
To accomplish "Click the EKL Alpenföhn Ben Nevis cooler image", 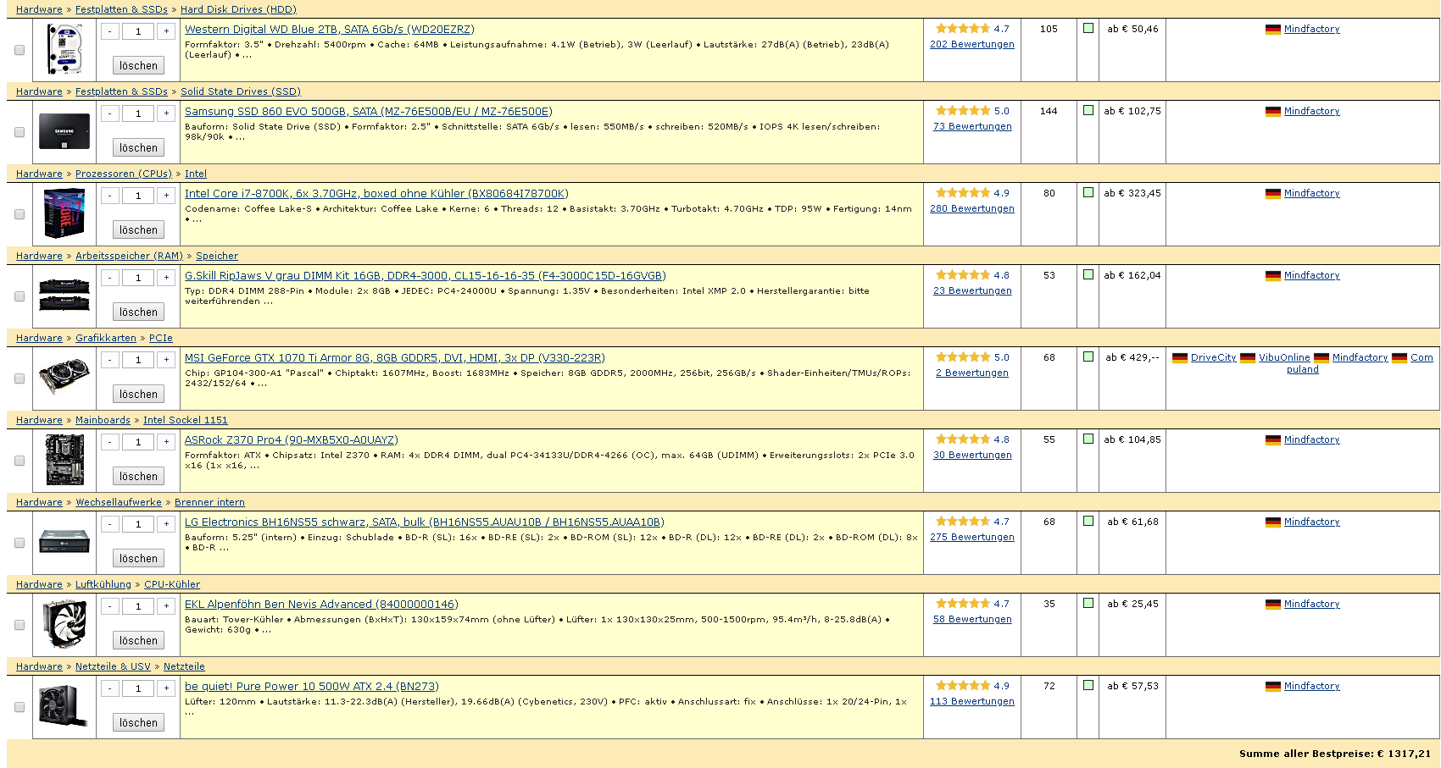I will [x=64, y=624].
